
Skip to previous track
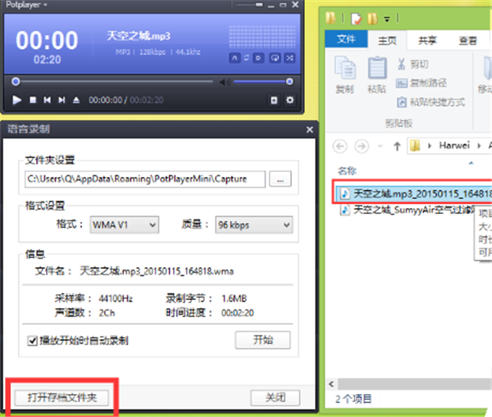pyautogui.click(x=48, y=100)
